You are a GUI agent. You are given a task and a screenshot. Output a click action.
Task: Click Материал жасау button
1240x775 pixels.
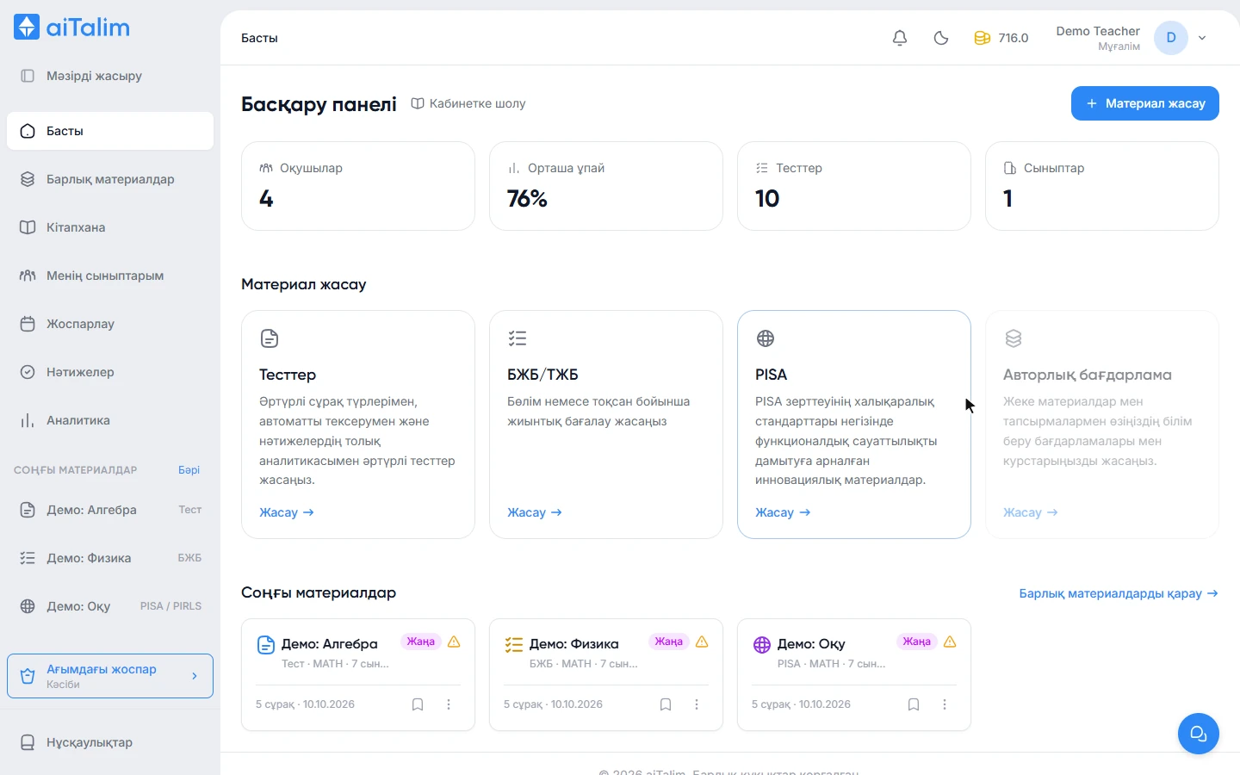(x=1145, y=103)
